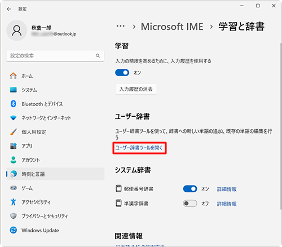Enable the 単漢字辞書 toggle
The width and height of the screenshot is (282, 247).
click(x=190, y=204)
